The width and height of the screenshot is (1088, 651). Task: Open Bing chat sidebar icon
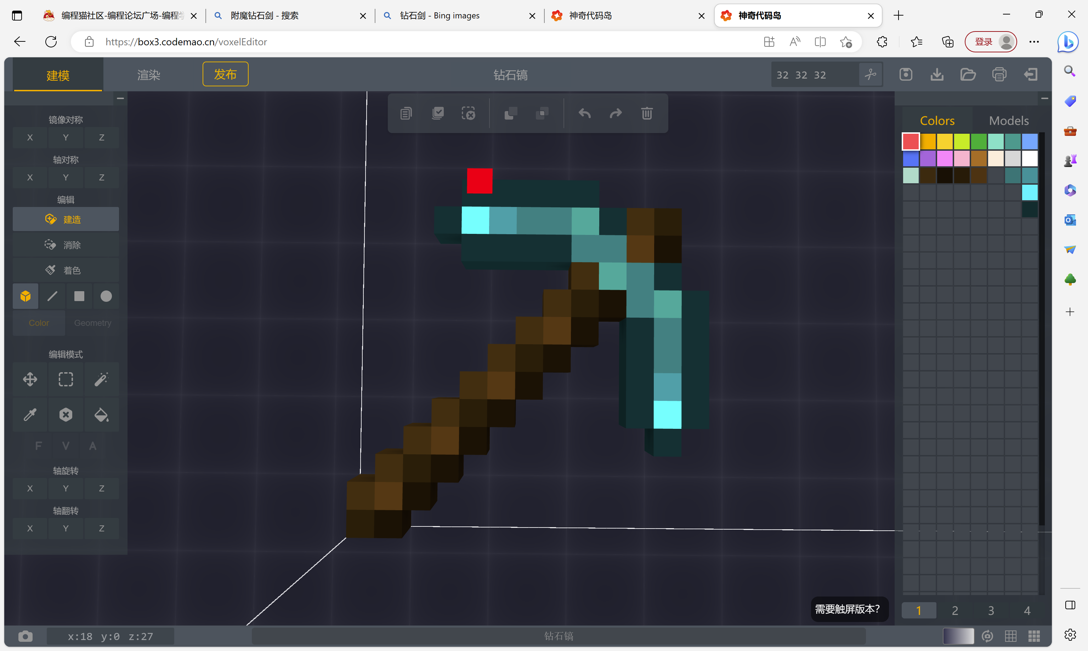(1069, 42)
